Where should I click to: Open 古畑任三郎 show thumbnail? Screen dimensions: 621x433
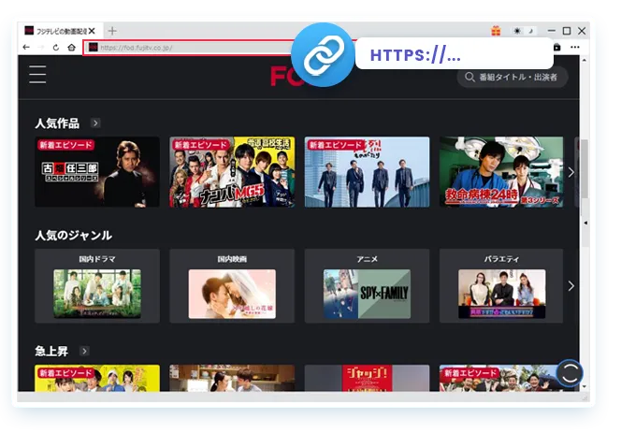pos(97,172)
